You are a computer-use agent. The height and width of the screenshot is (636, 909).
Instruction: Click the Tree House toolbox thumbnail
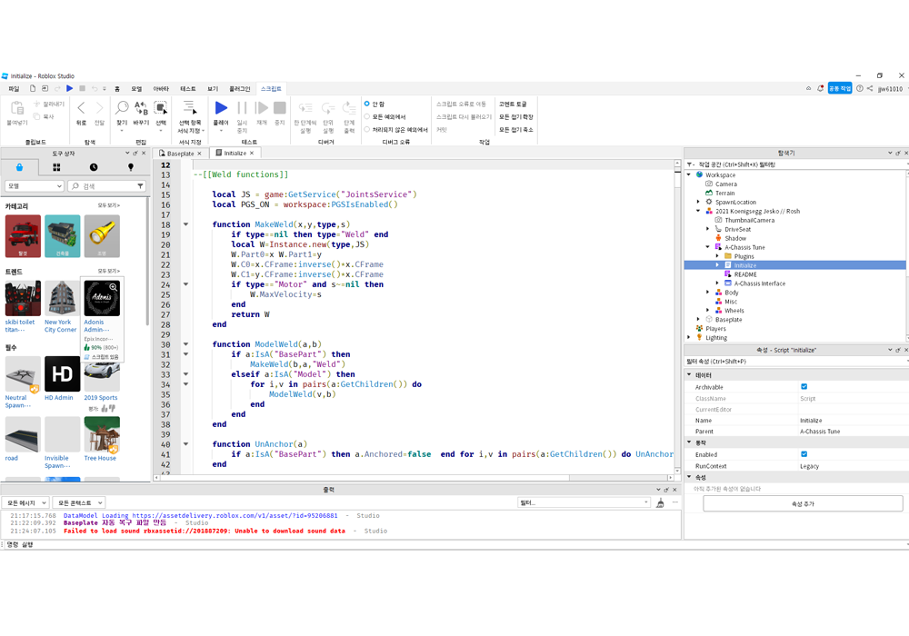[x=102, y=434]
